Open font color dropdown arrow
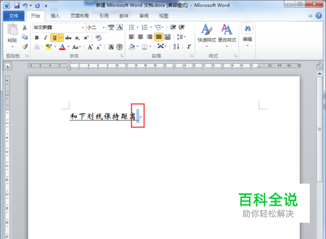 pyautogui.click(x=68, y=47)
